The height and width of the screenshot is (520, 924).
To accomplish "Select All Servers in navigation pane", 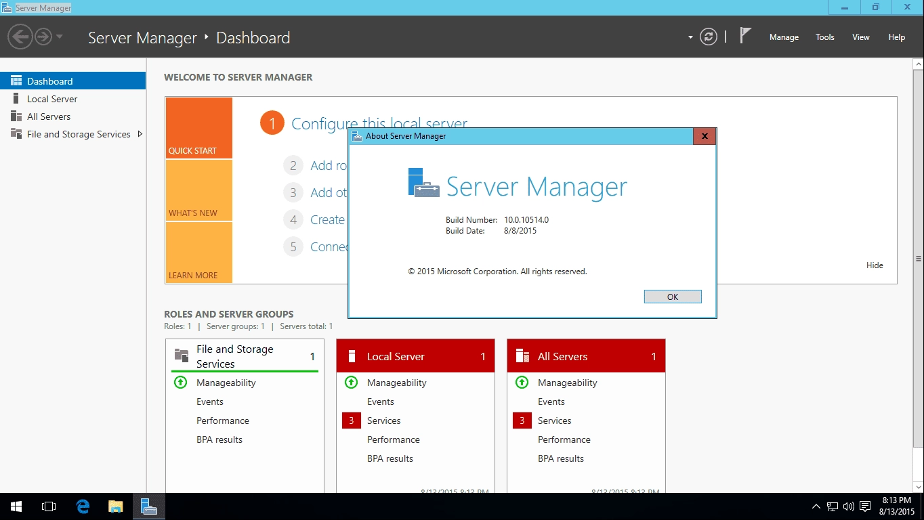I will (72, 116).
